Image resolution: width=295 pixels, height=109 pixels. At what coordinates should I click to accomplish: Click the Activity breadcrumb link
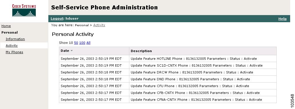(x=99, y=25)
